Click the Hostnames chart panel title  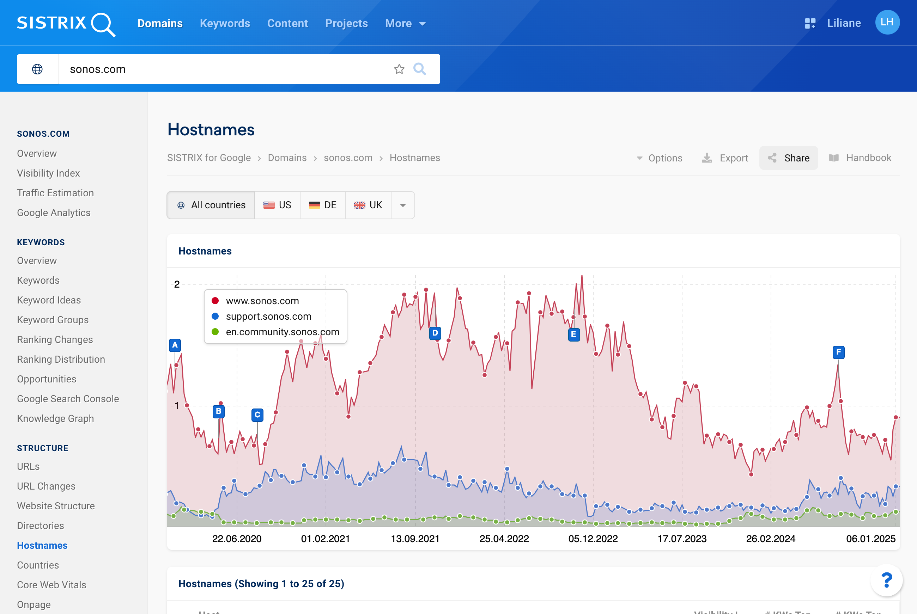click(205, 251)
